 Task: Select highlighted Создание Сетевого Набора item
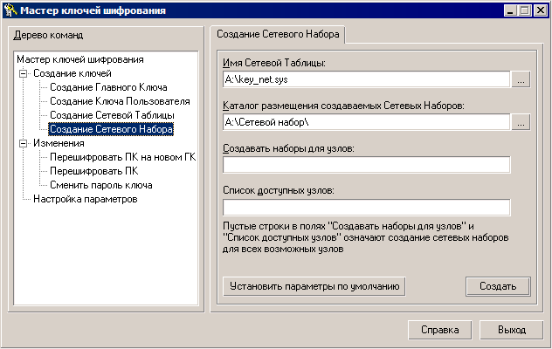(111, 129)
